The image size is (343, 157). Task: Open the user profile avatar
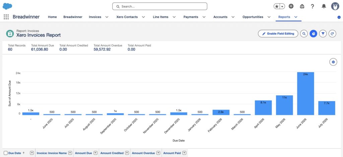click(335, 6)
